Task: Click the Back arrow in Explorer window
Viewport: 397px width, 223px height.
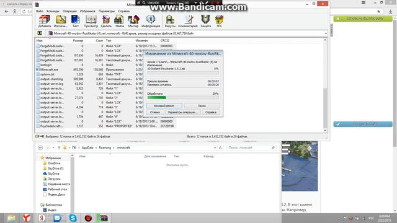Action: tap(40, 147)
